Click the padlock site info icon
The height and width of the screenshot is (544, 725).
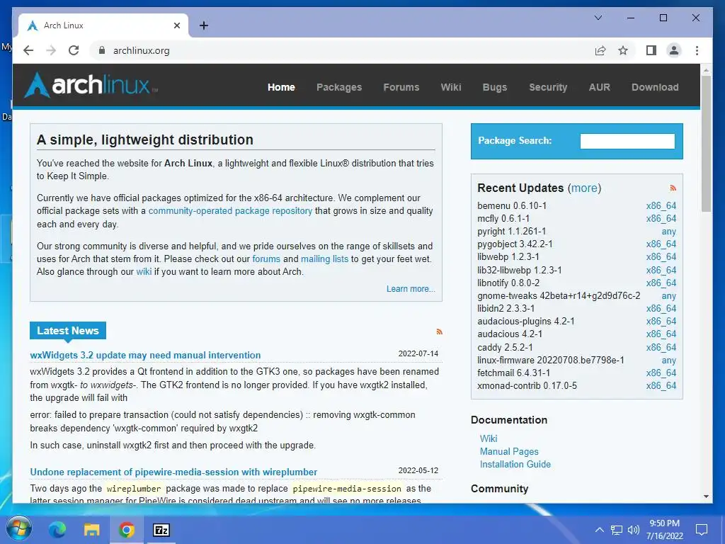(102, 50)
